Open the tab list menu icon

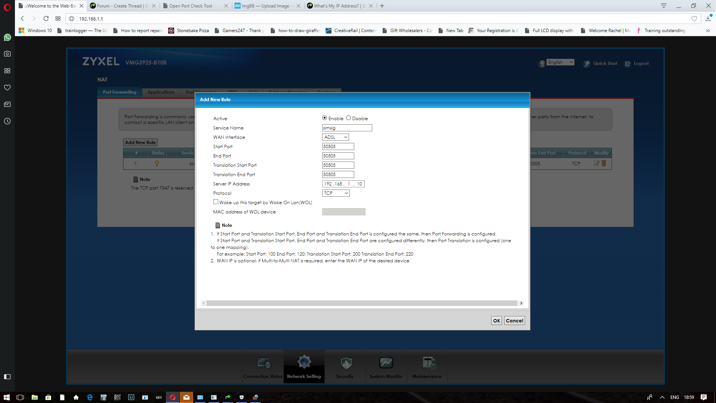coord(664,6)
